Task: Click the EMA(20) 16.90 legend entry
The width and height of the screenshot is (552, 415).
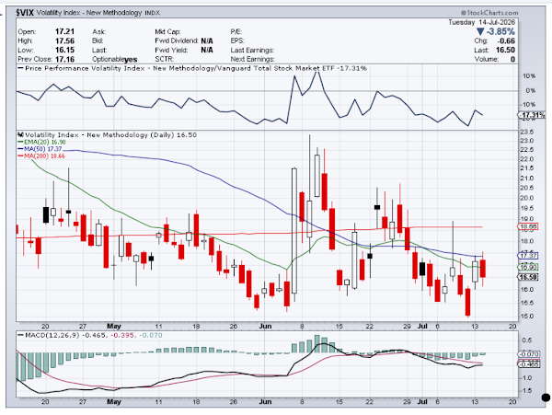Action: 41,142
